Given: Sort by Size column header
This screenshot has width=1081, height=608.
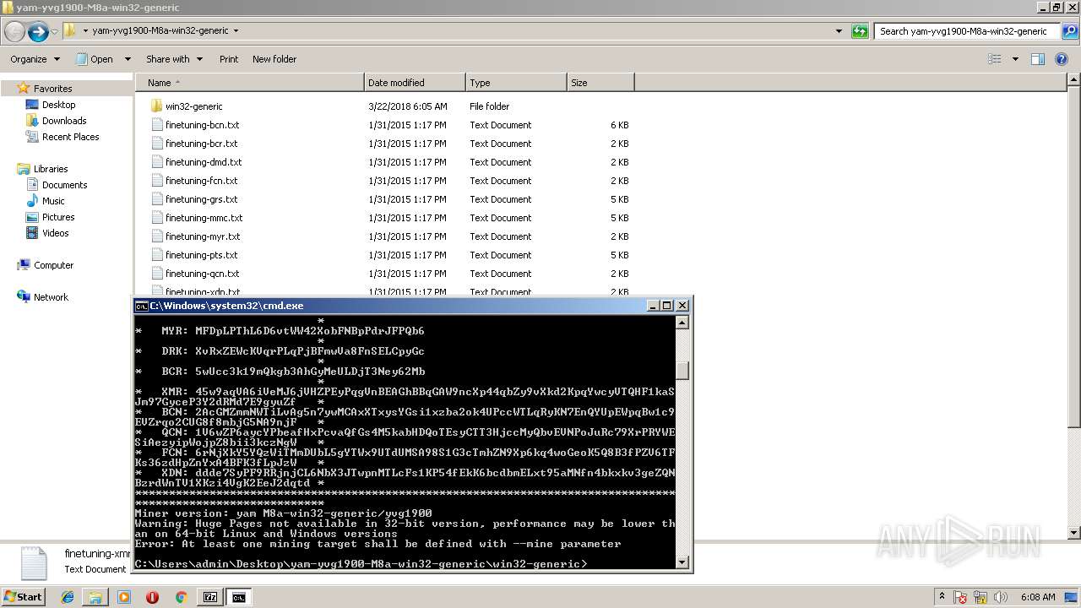Looking at the screenshot, I should pos(600,83).
